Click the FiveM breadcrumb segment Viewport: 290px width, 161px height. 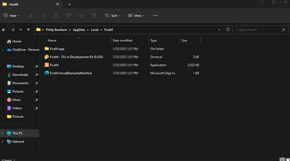click(x=108, y=30)
